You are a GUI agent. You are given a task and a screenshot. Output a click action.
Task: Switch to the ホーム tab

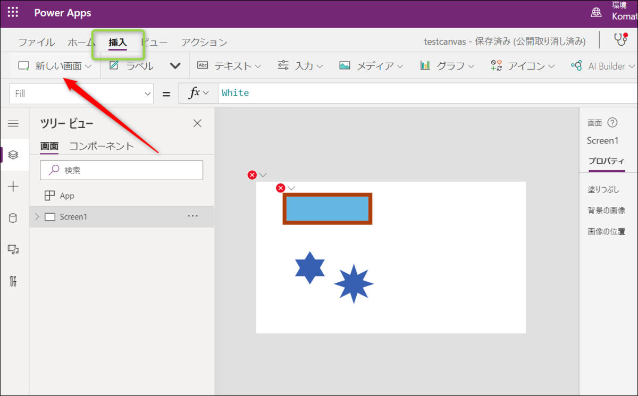(x=81, y=43)
